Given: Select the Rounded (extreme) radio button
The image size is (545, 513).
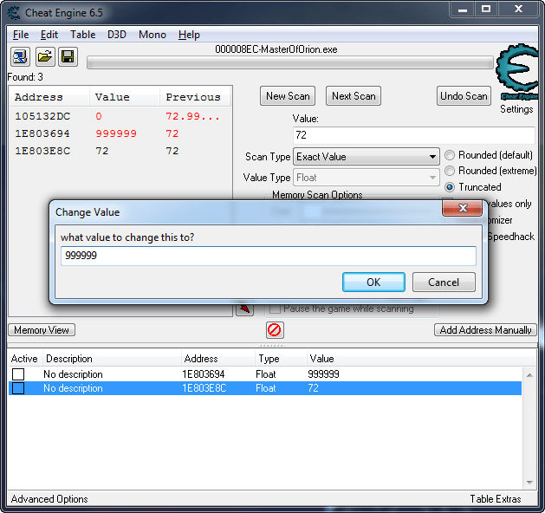Looking at the screenshot, I should point(450,171).
